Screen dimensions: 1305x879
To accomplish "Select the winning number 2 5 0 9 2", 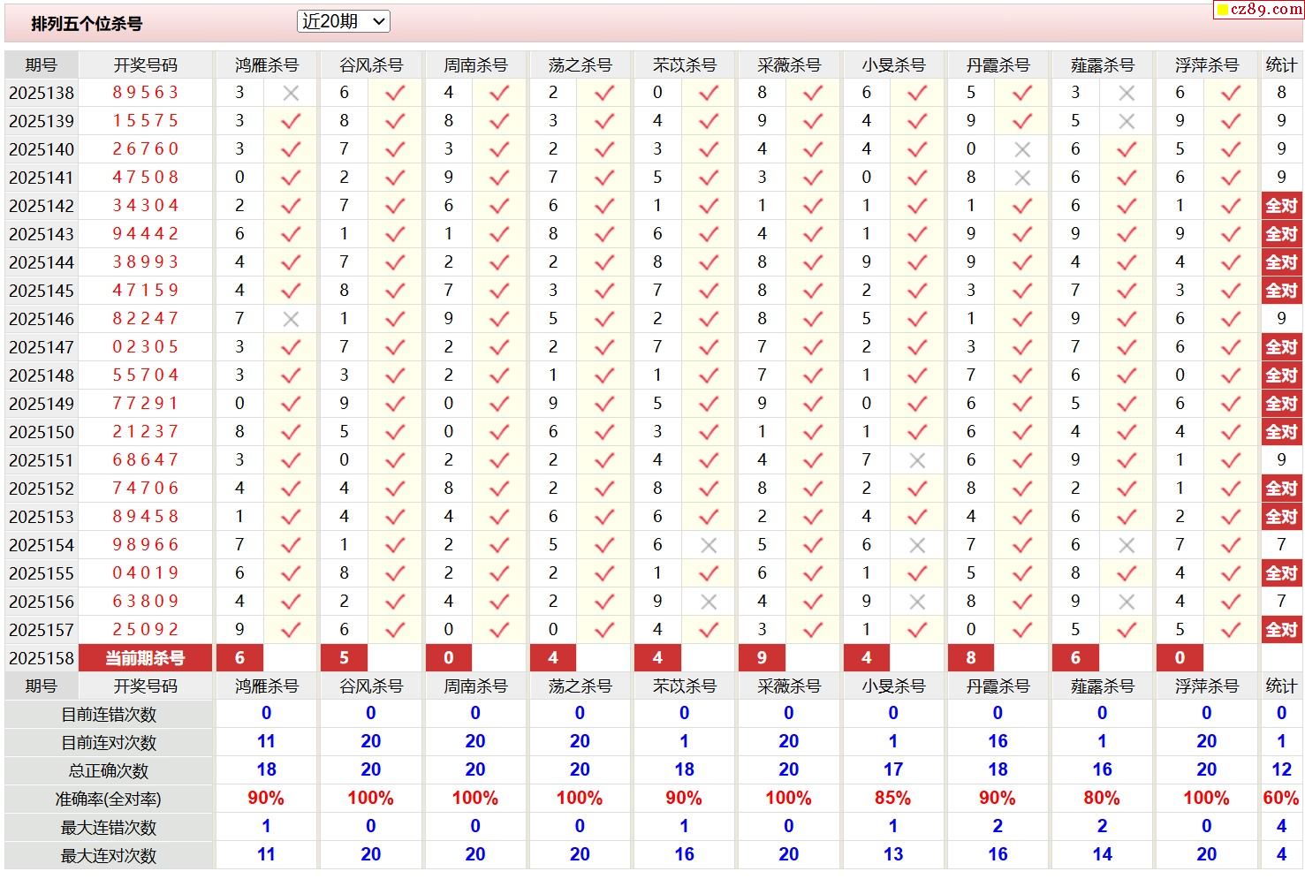I will (145, 630).
